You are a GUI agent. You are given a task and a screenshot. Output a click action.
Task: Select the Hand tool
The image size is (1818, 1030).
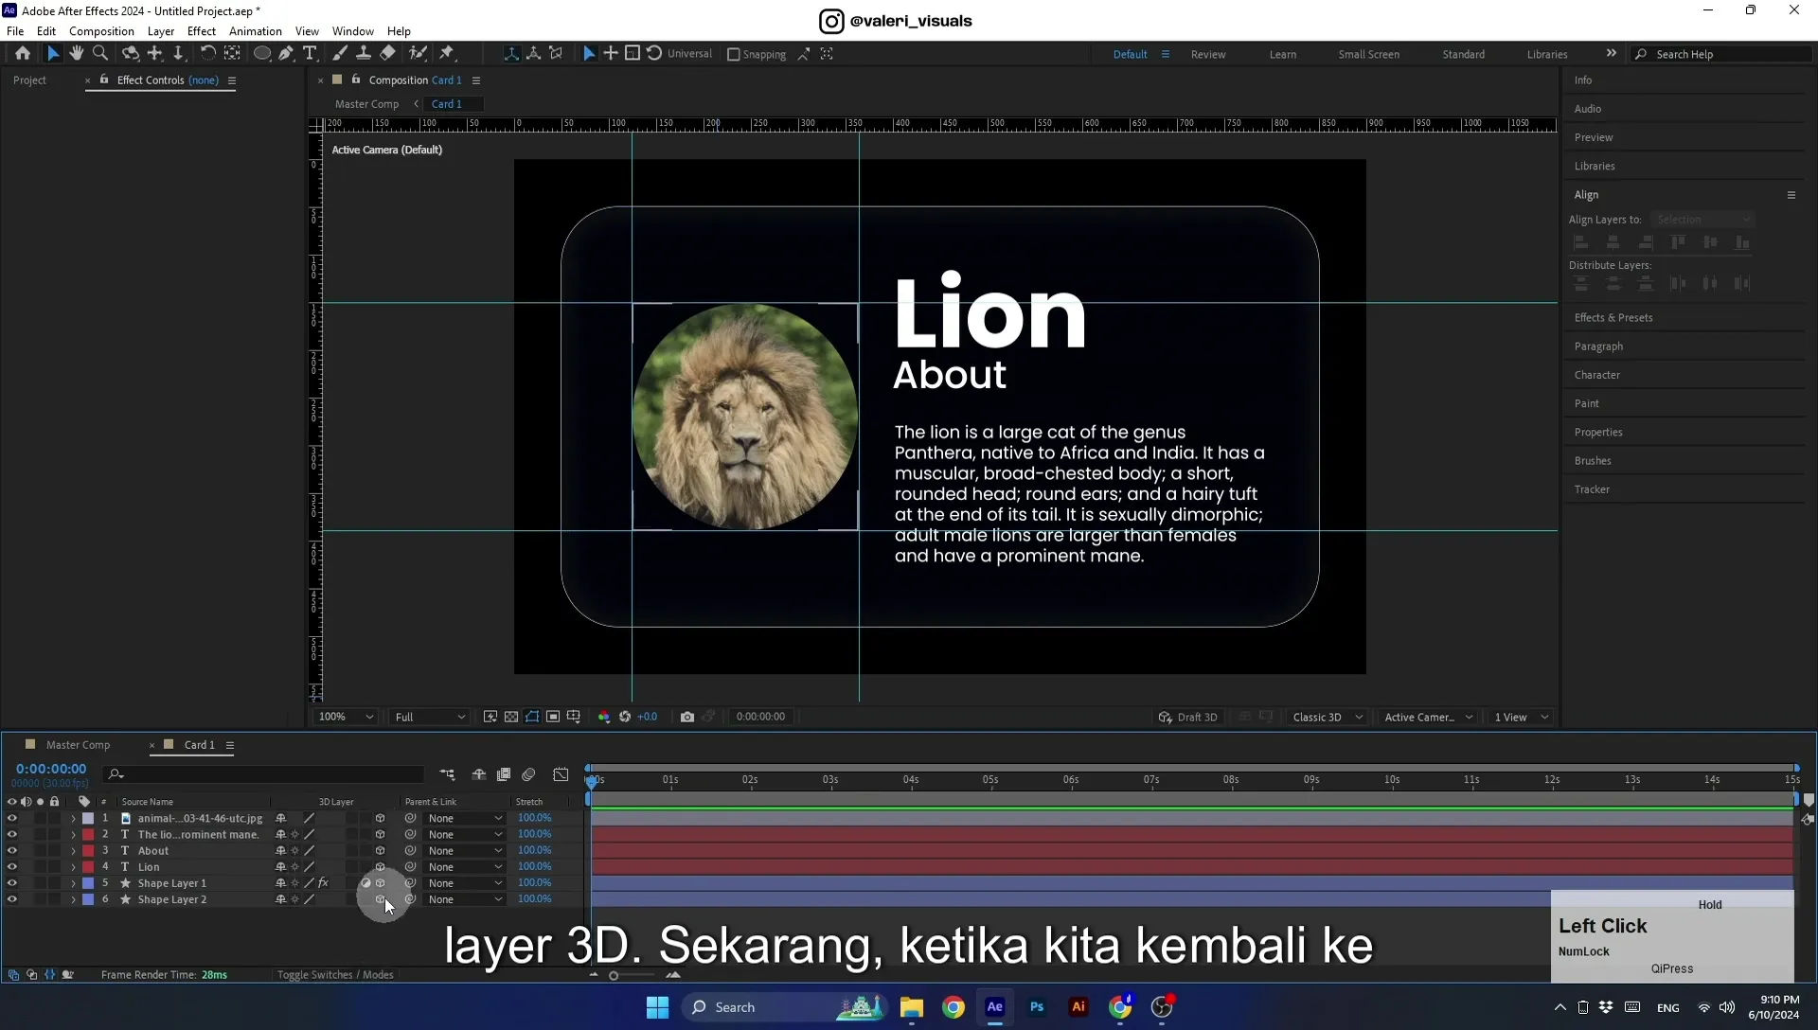coord(77,54)
